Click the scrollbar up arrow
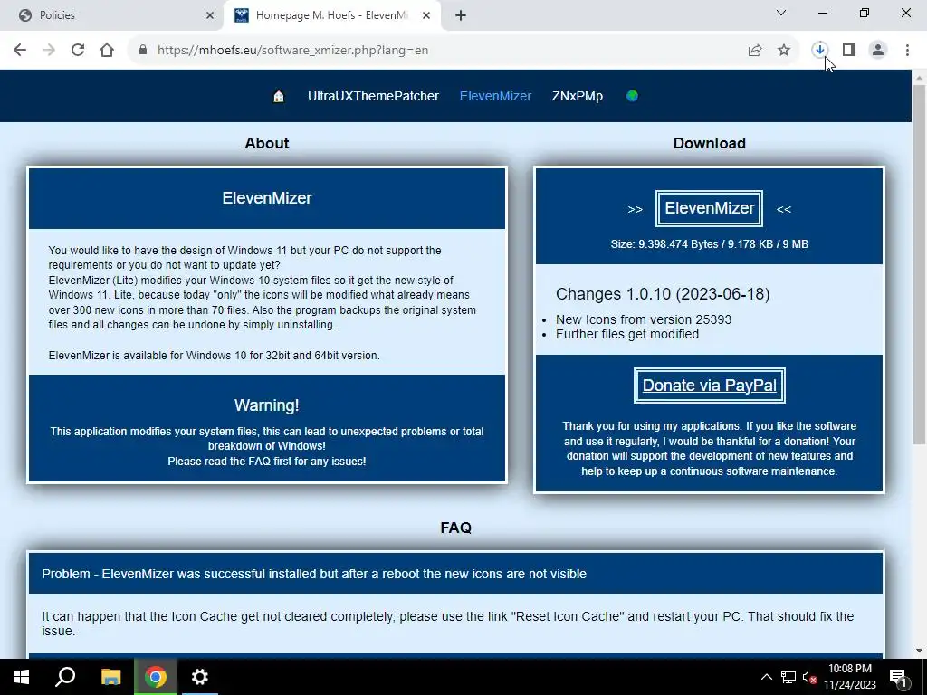 (919, 77)
